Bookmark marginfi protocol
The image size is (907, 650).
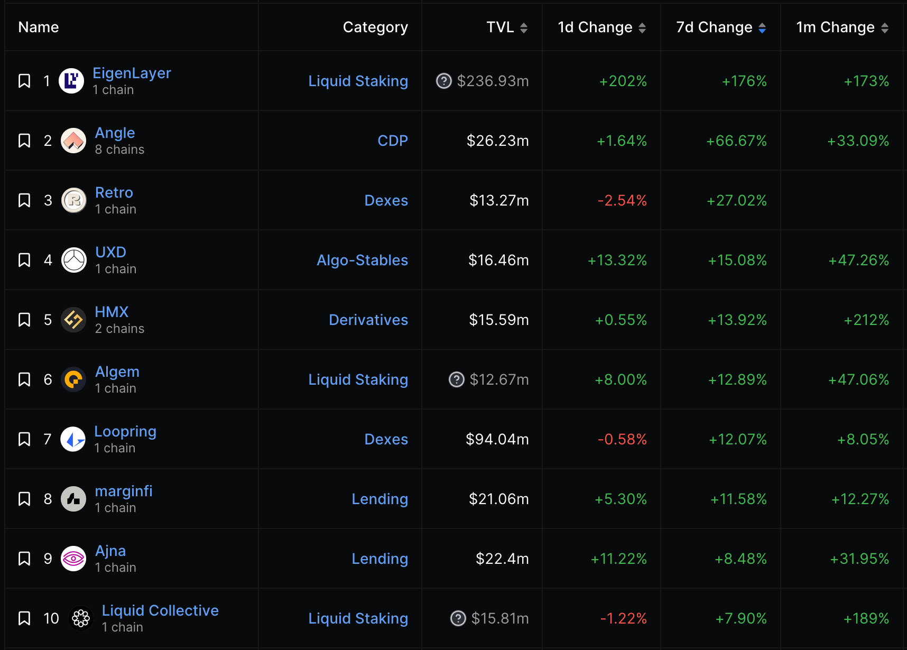point(24,499)
